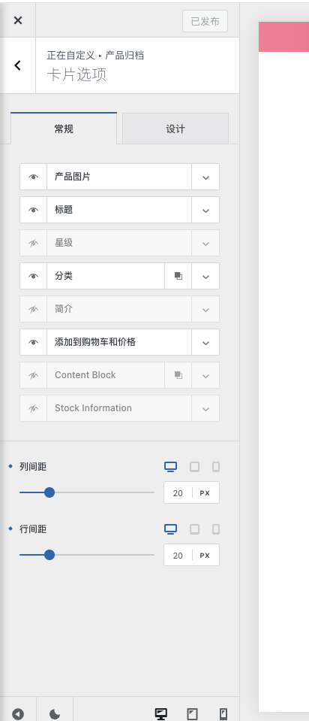309x721 pixels.
Task: Collapse the sidebar with bottom-left arrow icon
Action: 18,714
